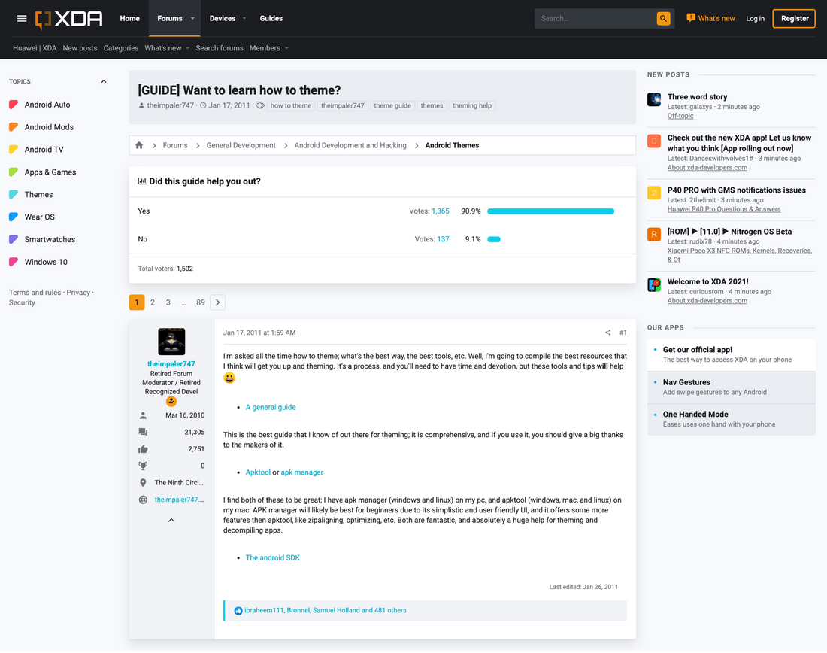Select New posts in the secondary navigation
Image resolution: width=827 pixels, height=653 pixels.
click(80, 47)
